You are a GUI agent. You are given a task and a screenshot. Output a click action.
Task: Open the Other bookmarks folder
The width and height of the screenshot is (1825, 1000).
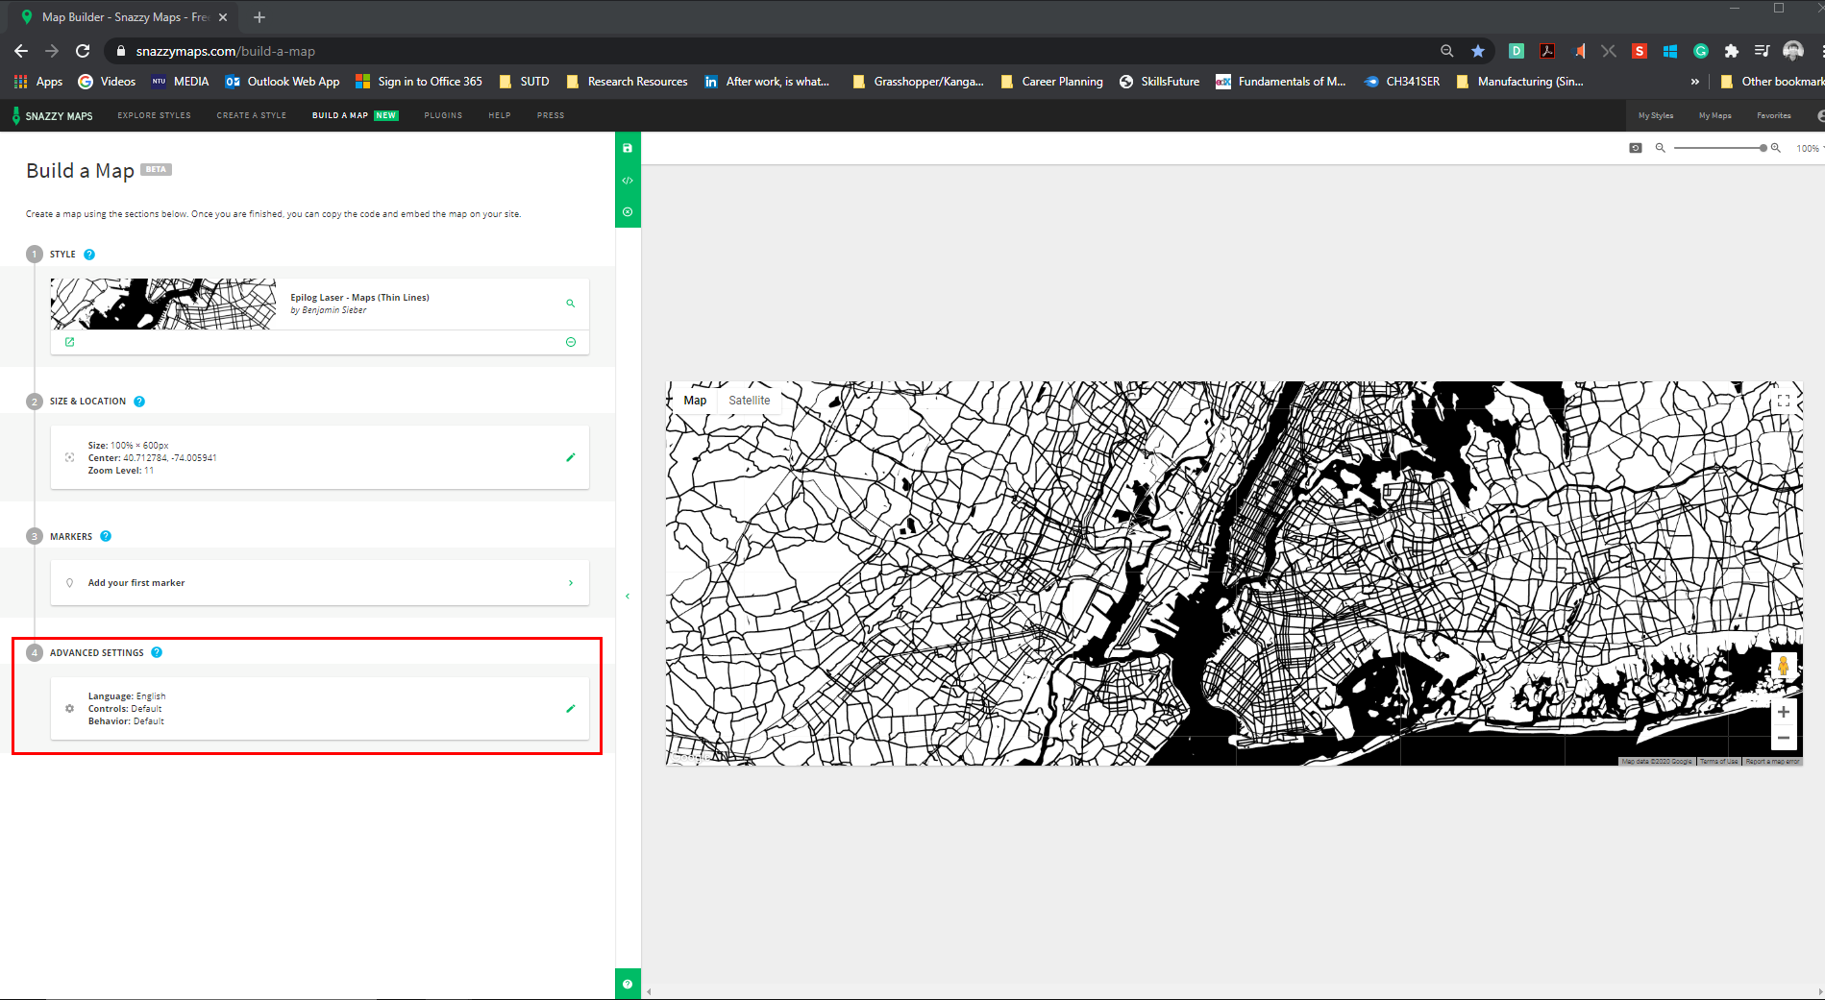coord(1772,82)
